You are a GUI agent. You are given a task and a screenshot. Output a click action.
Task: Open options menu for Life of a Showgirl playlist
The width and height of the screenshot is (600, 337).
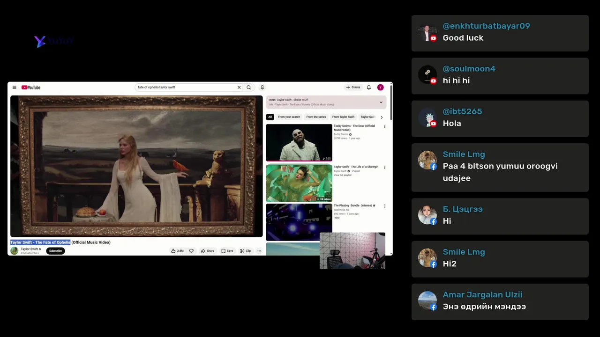click(385, 167)
